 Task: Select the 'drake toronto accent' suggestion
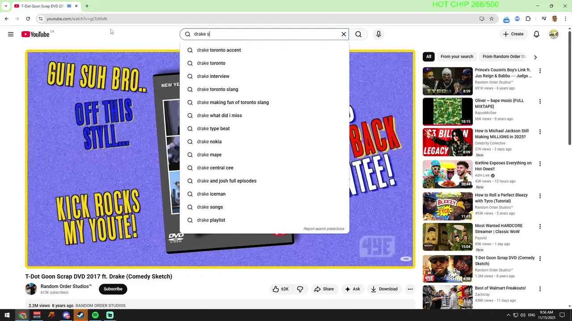pos(265,50)
